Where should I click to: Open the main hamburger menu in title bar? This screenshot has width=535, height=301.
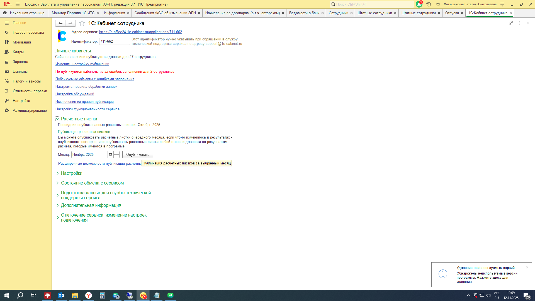tap(18, 4)
